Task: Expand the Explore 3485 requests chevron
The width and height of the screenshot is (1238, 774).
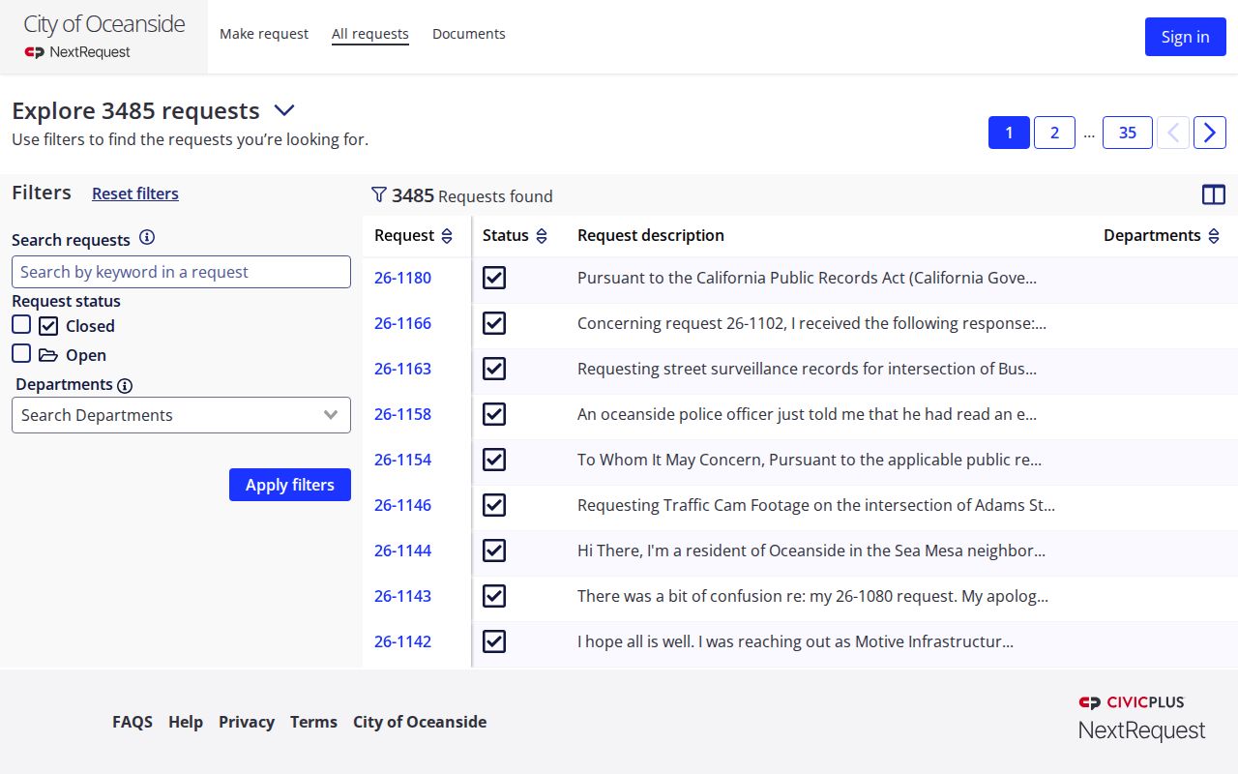Action: (x=284, y=110)
